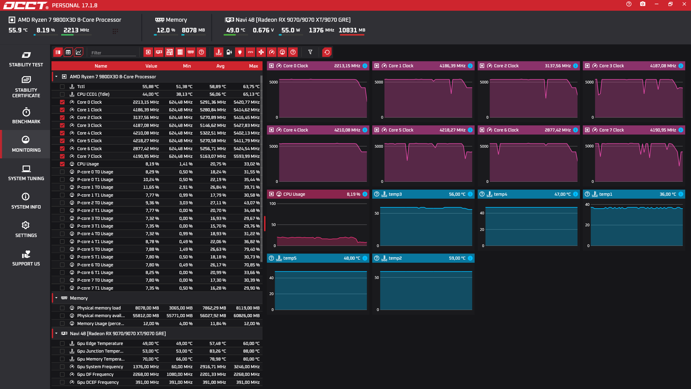The height and width of the screenshot is (389, 691).
Task: Toggle the temperature sensor type filter
Action: 219,52
